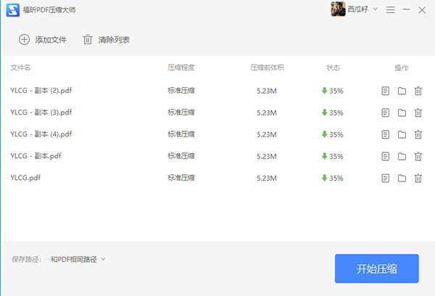435x296 pixels.
Task: Click the 福昕PDF压缩大师 app logo
Action: (12, 10)
